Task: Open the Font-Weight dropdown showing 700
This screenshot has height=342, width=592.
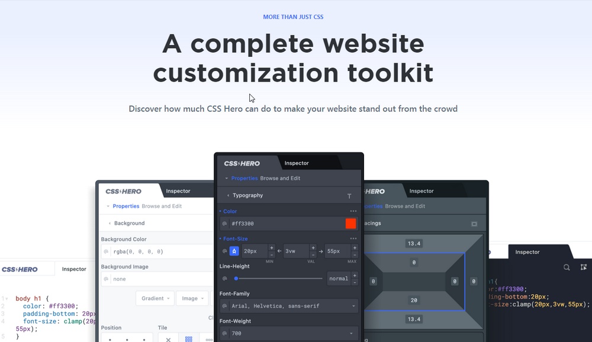Action: [289, 333]
